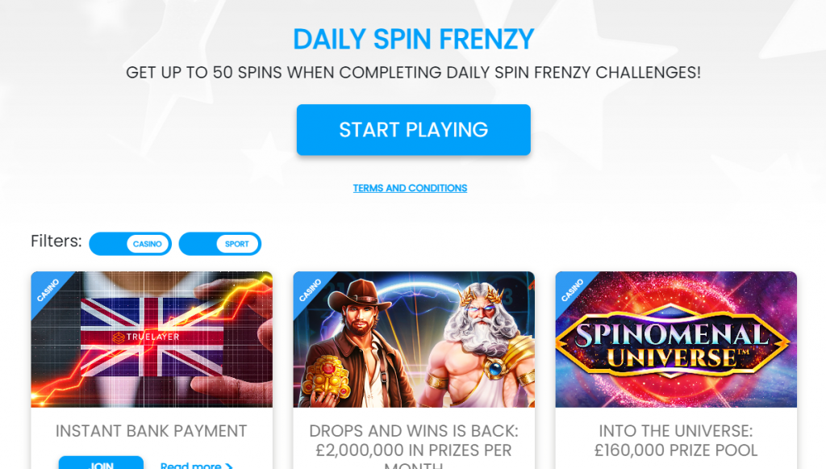Click the DAILY SPIN FRENZY heading
Image resolution: width=826 pixels, height=469 pixels.
pyautogui.click(x=414, y=39)
